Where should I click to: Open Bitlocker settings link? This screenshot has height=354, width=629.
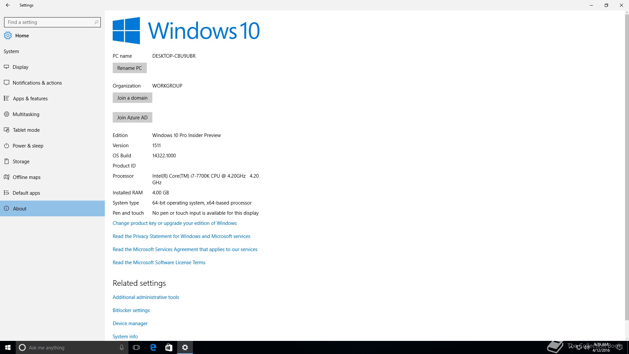coord(131,310)
